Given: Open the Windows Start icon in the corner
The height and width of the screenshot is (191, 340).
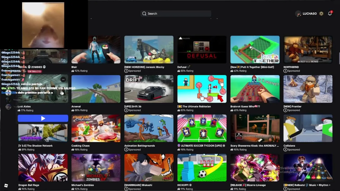Looking at the screenshot, I should [6, 186].
